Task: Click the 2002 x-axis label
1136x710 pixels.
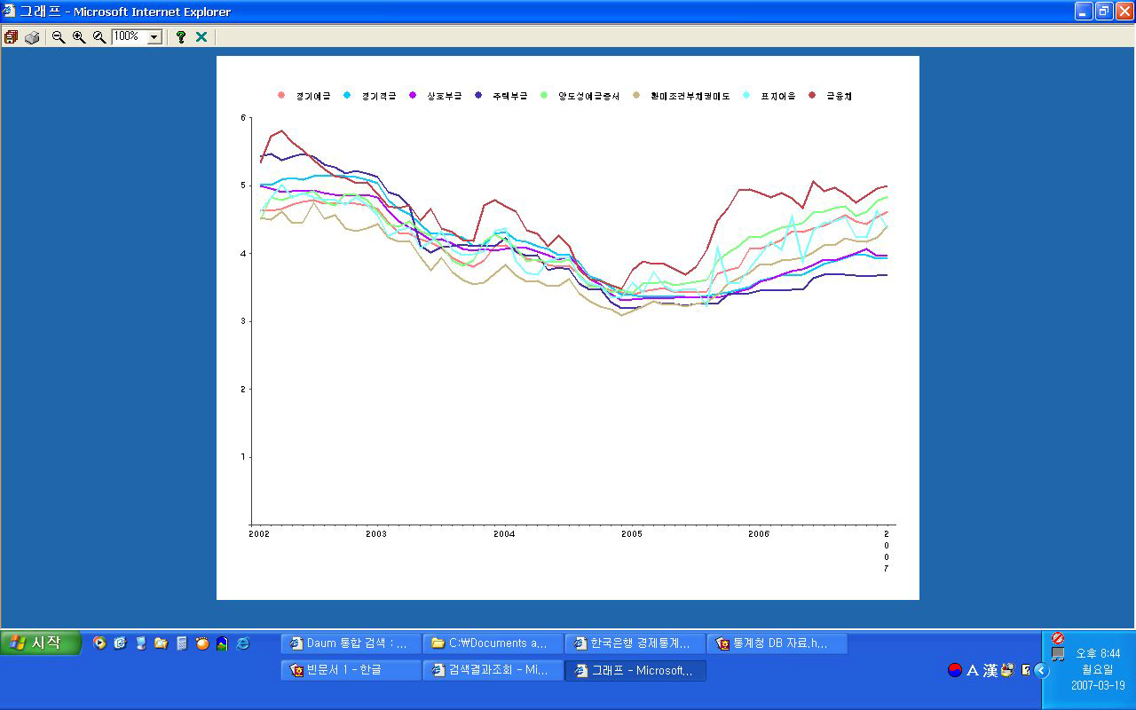Action: (259, 534)
